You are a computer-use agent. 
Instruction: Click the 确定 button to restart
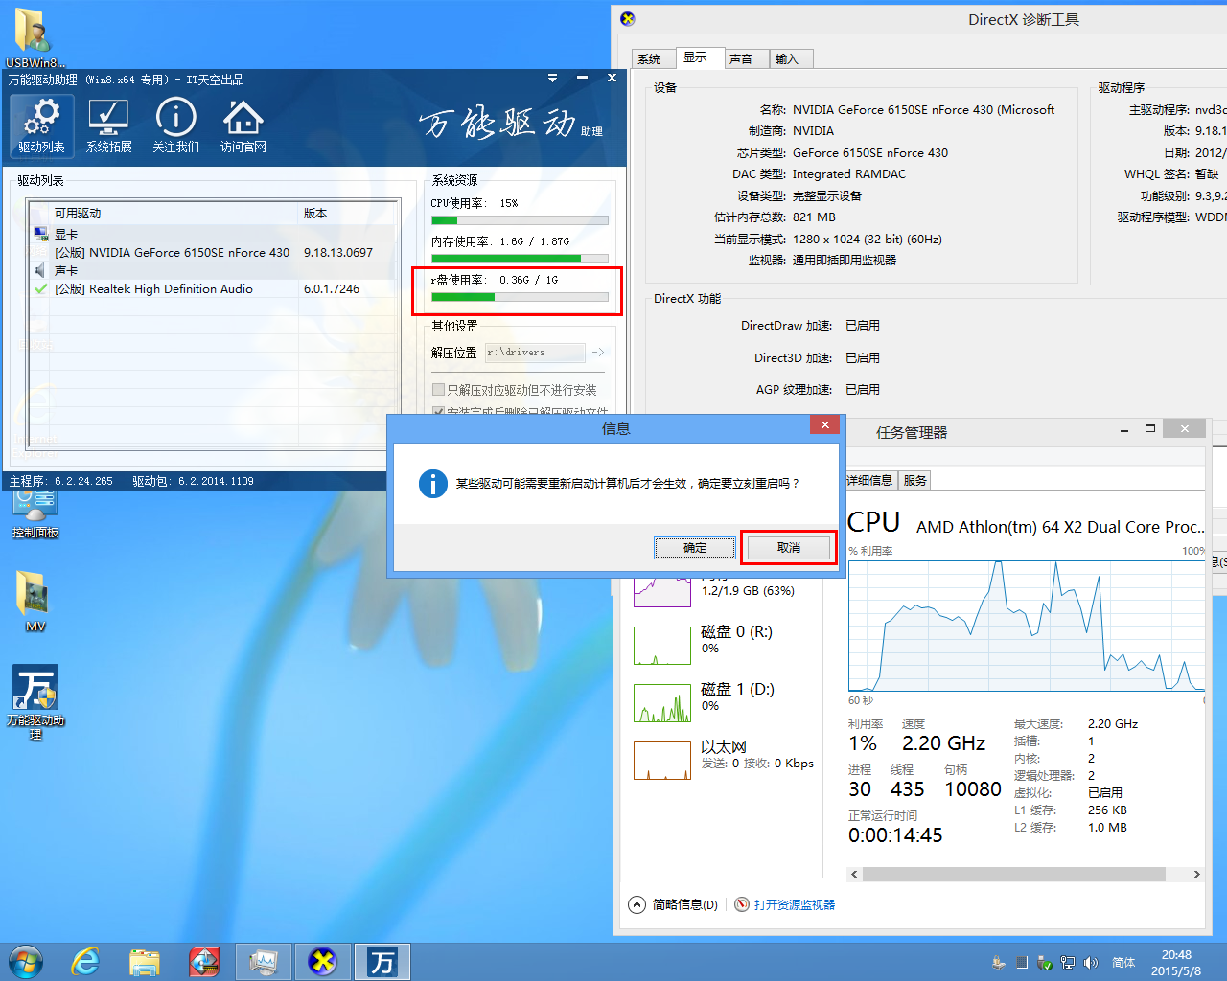[x=695, y=548]
